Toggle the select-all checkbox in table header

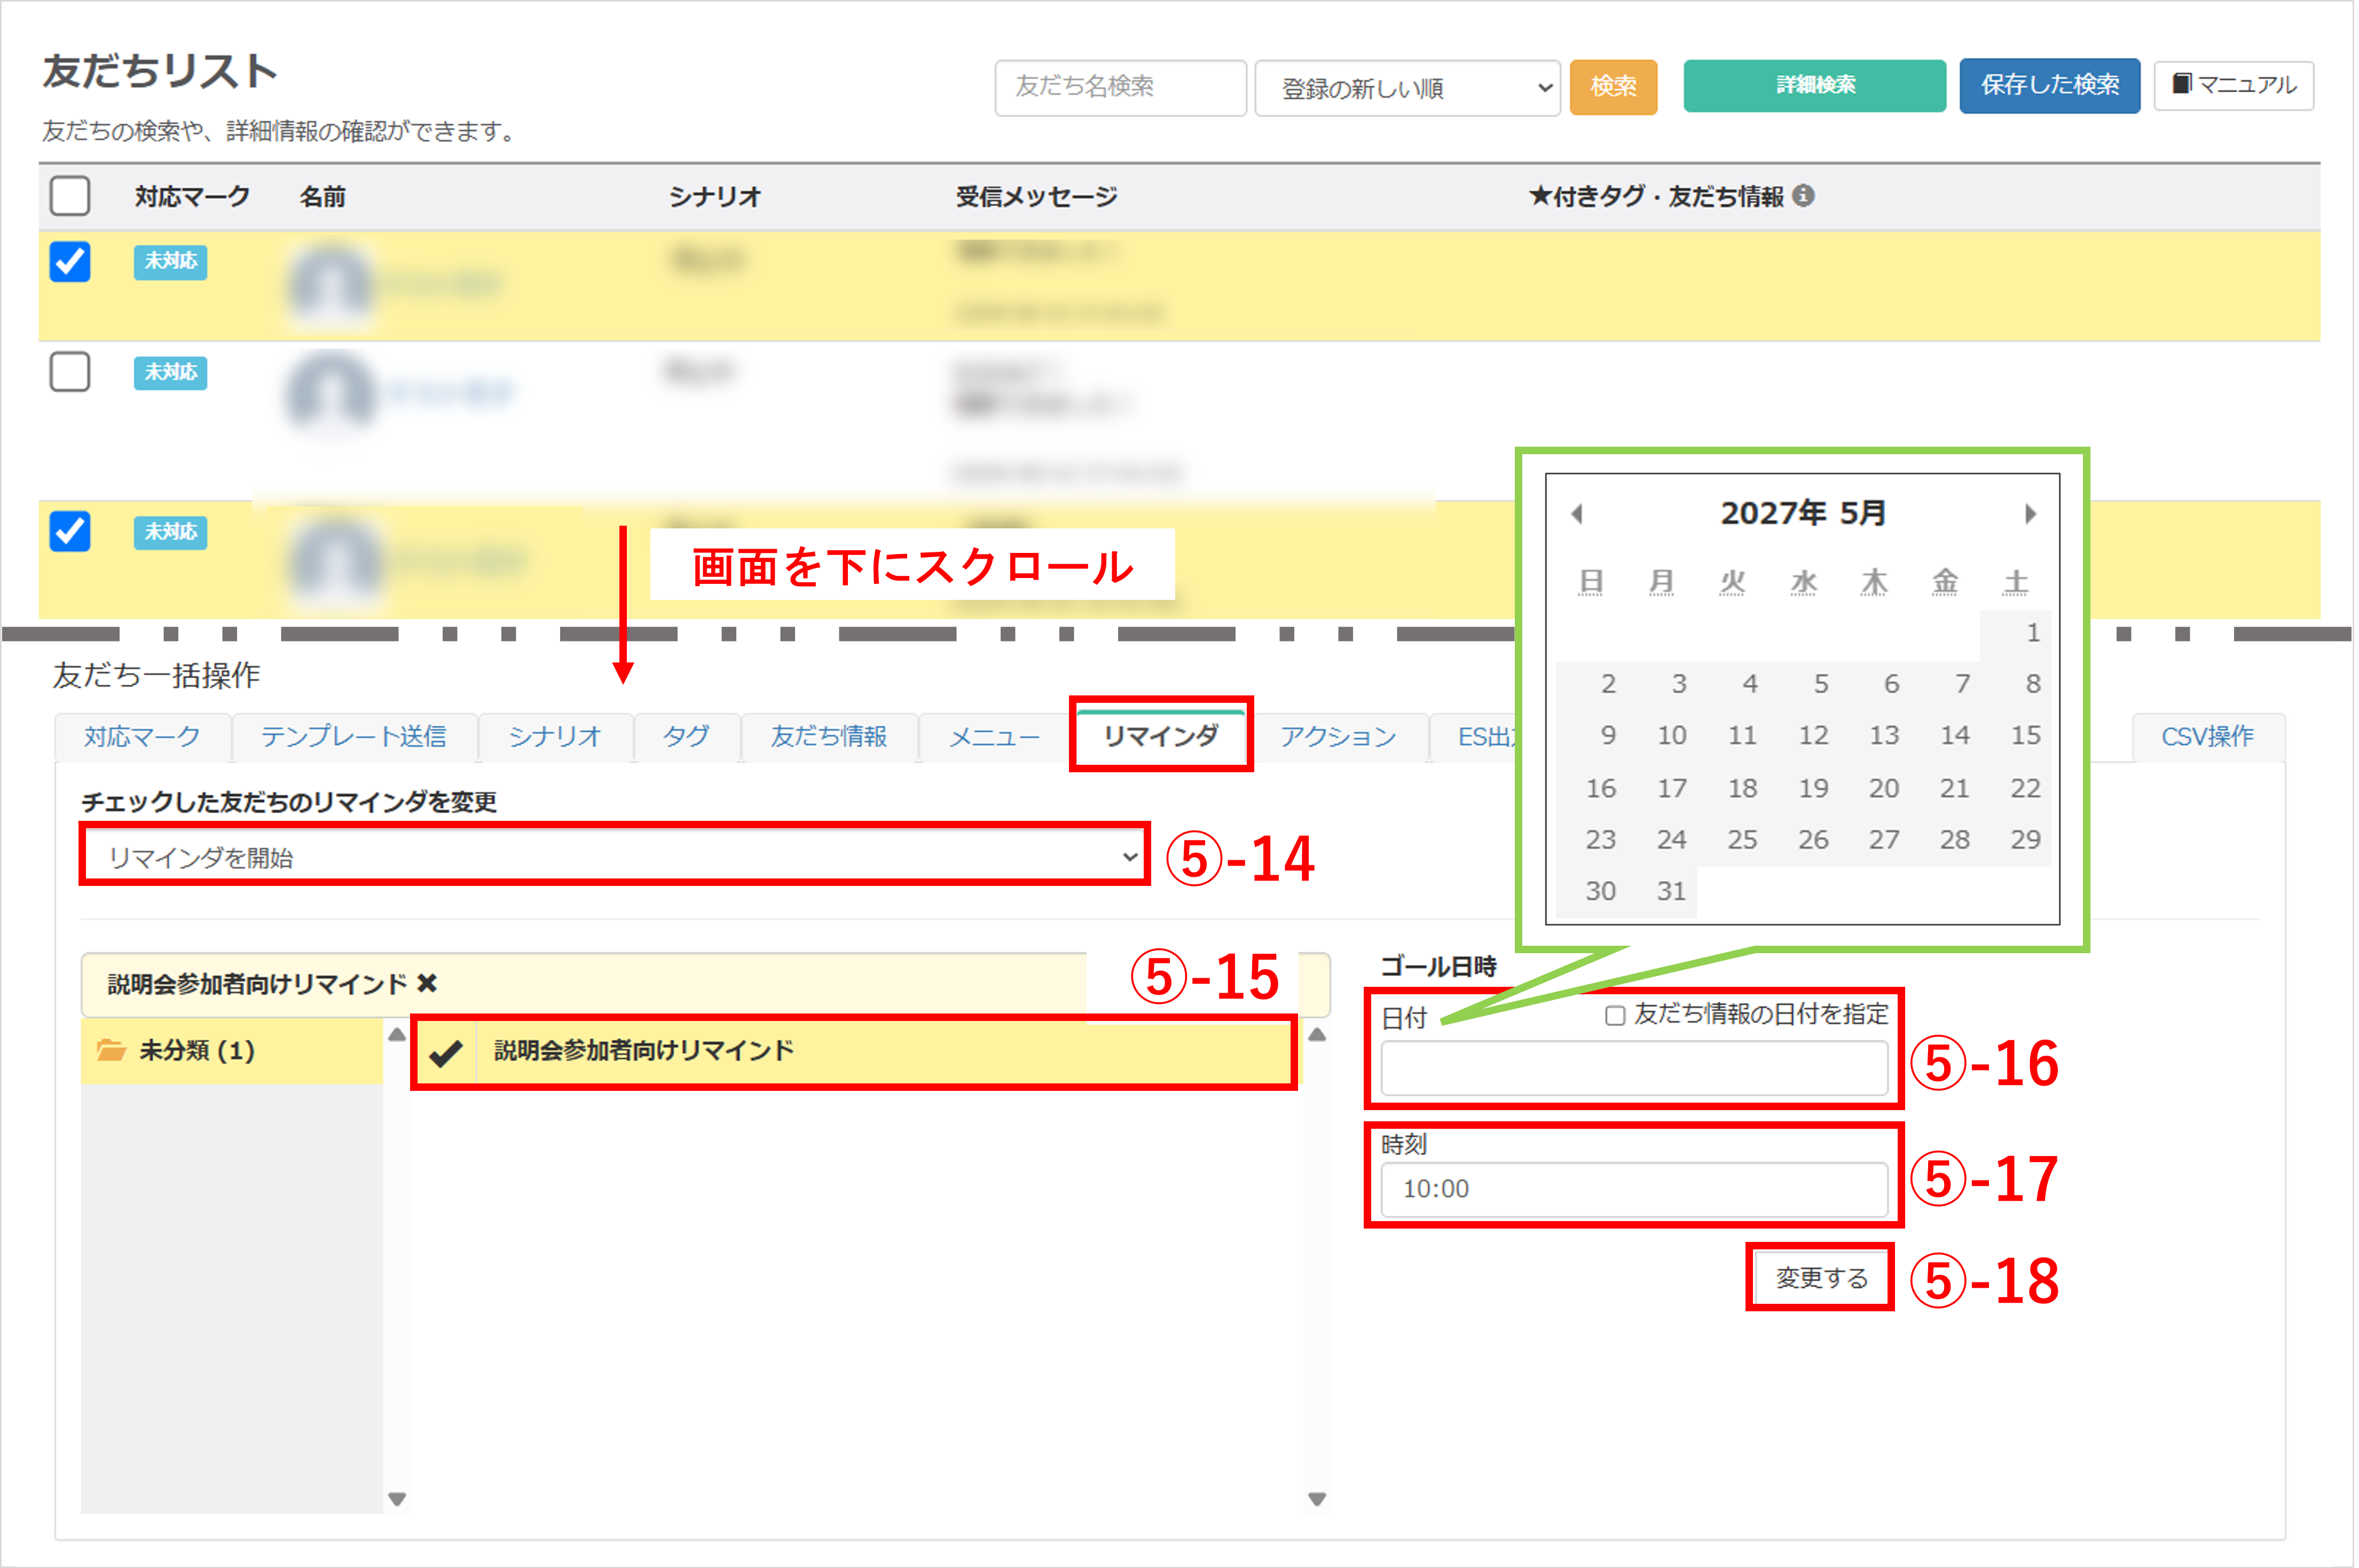(x=70, y=196)
